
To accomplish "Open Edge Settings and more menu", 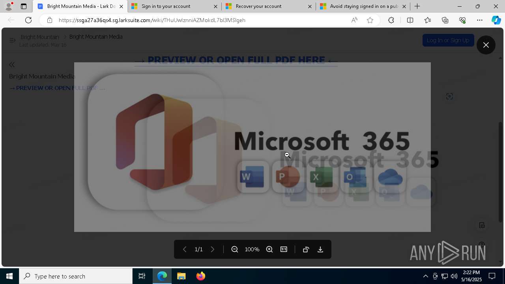I will [x=480, y=20].
